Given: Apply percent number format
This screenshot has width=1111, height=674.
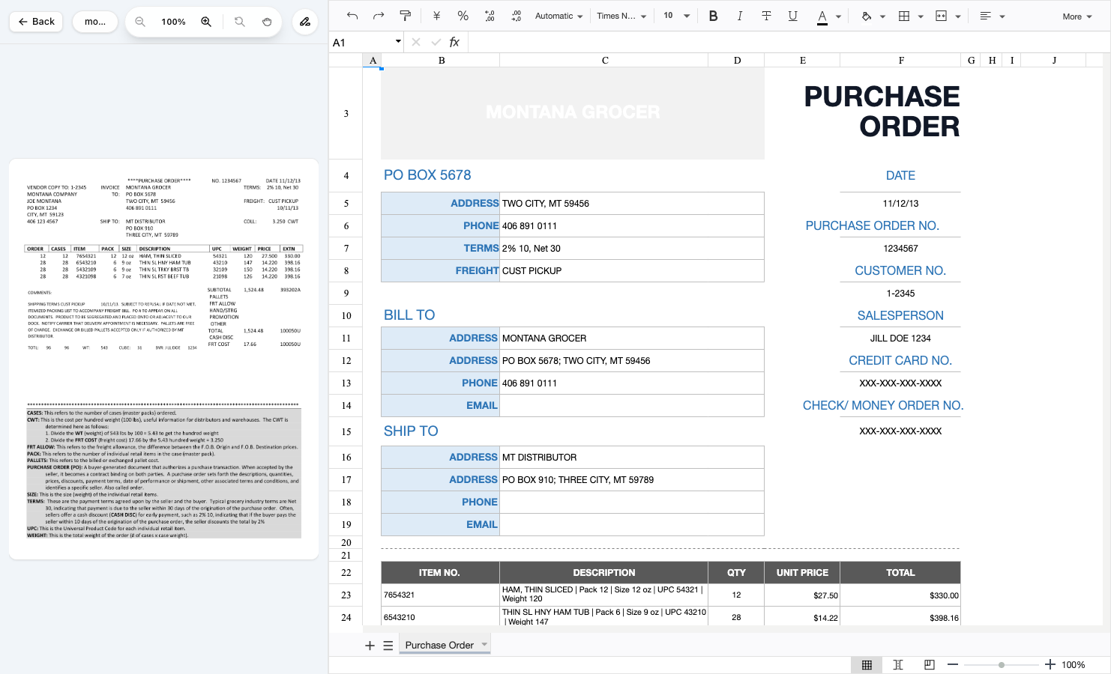Looking at the screenshot, I should (x=463, y=16).
